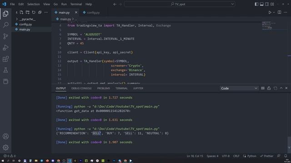This screenshot has width=291, height=163.
Task: Open the Search view in activity bar
Action: pyautogui.click(x=5, y=25)
